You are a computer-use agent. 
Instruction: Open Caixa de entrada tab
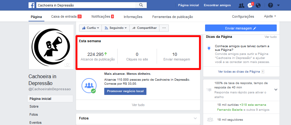(x=66, y=16)
